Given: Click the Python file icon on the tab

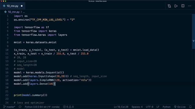Looking at the screenshot, I should (x=4, y=6).
